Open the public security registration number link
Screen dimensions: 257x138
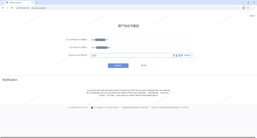106,107
